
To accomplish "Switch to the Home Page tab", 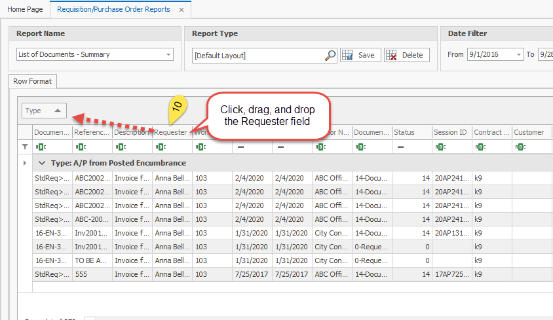I will (25, 10).
